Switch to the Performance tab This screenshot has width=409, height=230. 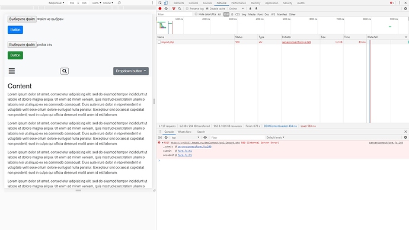click(238, 3)
